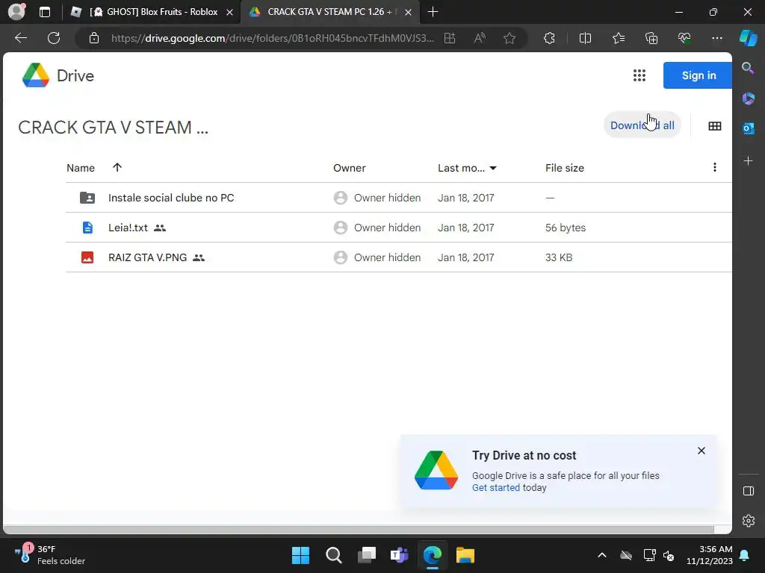765x573 pixels.
Task: Add a sidebar app with plus
Action: 748,161
